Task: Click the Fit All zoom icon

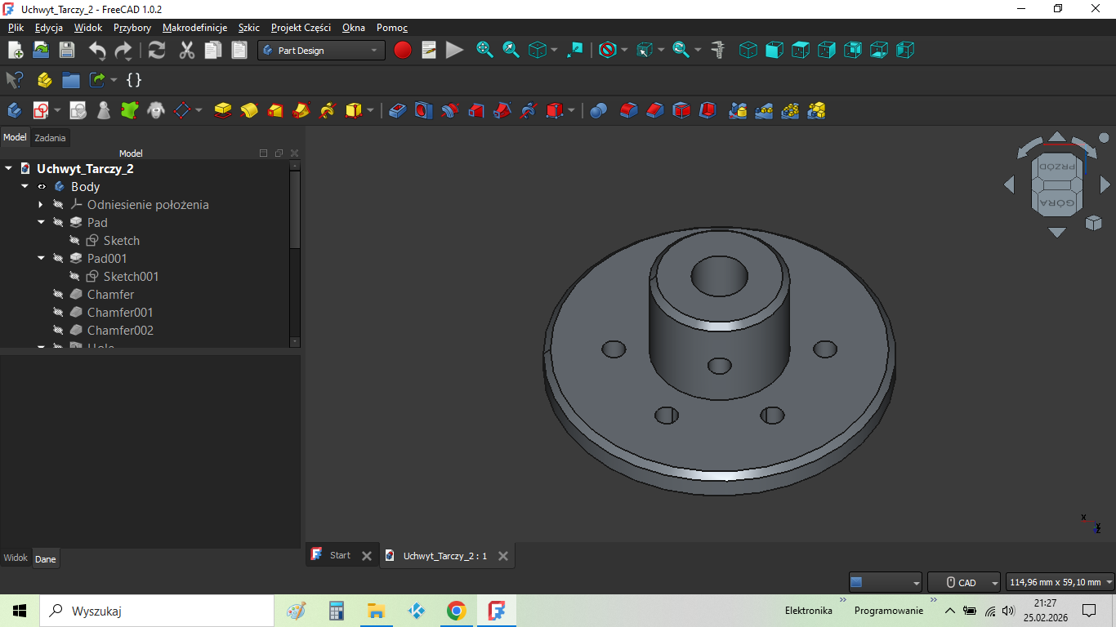Action: pyautogui.click(x=484, y=51)
